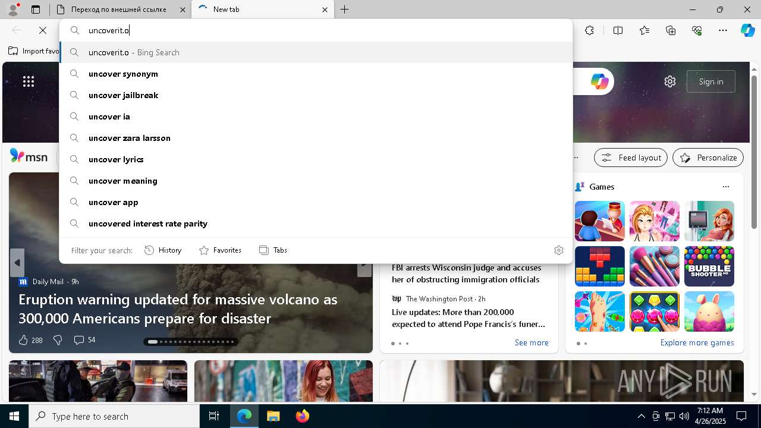Filter search by History
Screen dimensions: 761x428
point(163,250)
